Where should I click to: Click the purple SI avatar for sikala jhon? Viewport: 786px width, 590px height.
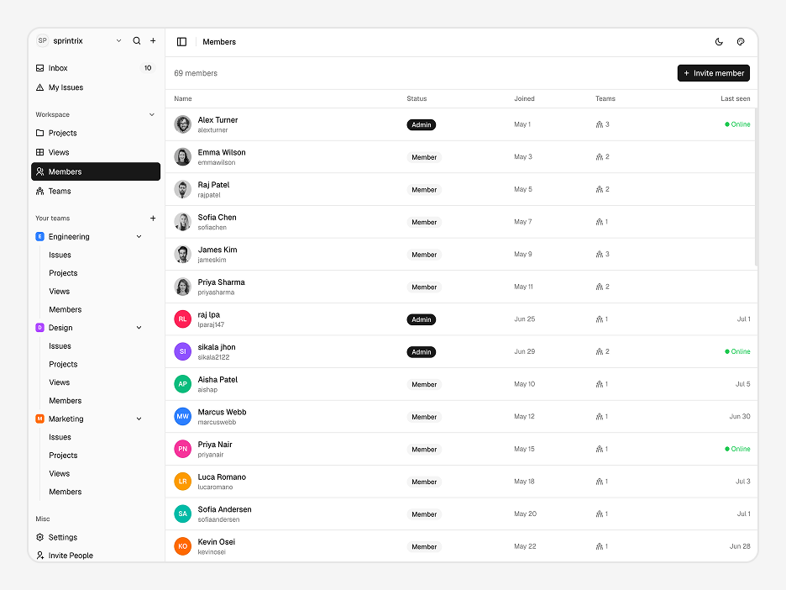pos(182,351)
